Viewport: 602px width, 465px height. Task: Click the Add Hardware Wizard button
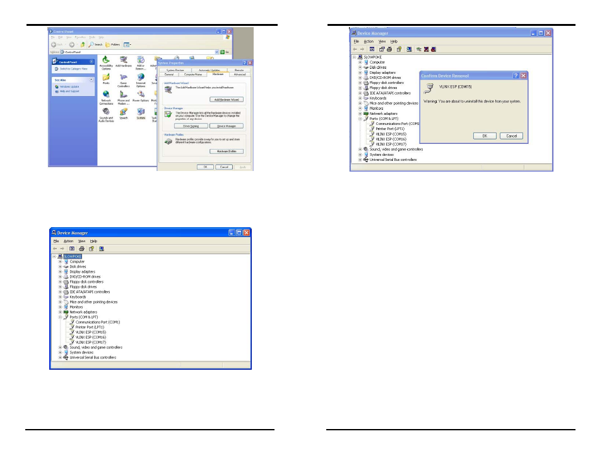pyautogui.click(x=227, y=100)
